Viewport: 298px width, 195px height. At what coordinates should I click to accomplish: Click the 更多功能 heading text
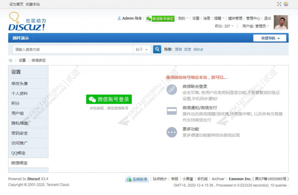tap(191, 129)
